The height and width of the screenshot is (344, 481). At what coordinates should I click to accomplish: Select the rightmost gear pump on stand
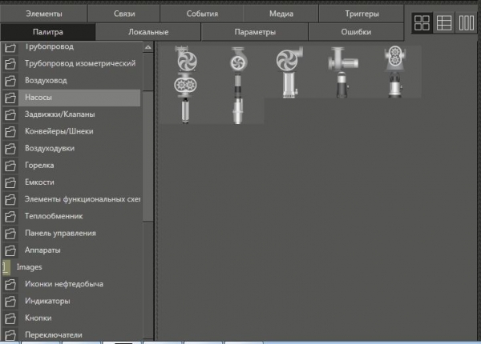point(393,70)
